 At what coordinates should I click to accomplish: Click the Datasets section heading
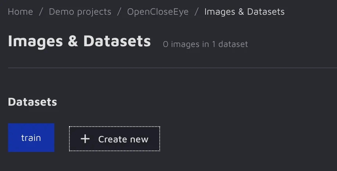32,102
